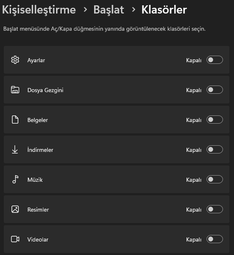The image size is (234, 255).
Task: Turn on the Dosya Gezgini toggle
Action: [215, 90]
